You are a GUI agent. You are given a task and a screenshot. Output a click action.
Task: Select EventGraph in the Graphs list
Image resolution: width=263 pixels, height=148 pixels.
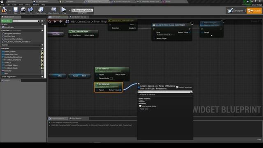(x=9, y=27)
